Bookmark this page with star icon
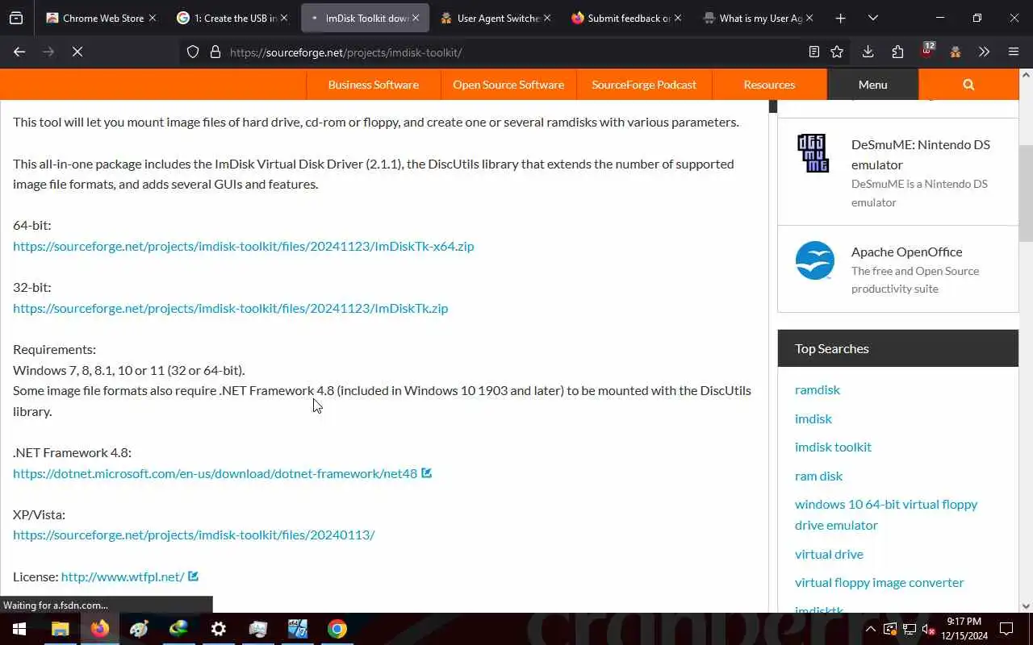This screenshot has width=1033, height=645. 837,52
